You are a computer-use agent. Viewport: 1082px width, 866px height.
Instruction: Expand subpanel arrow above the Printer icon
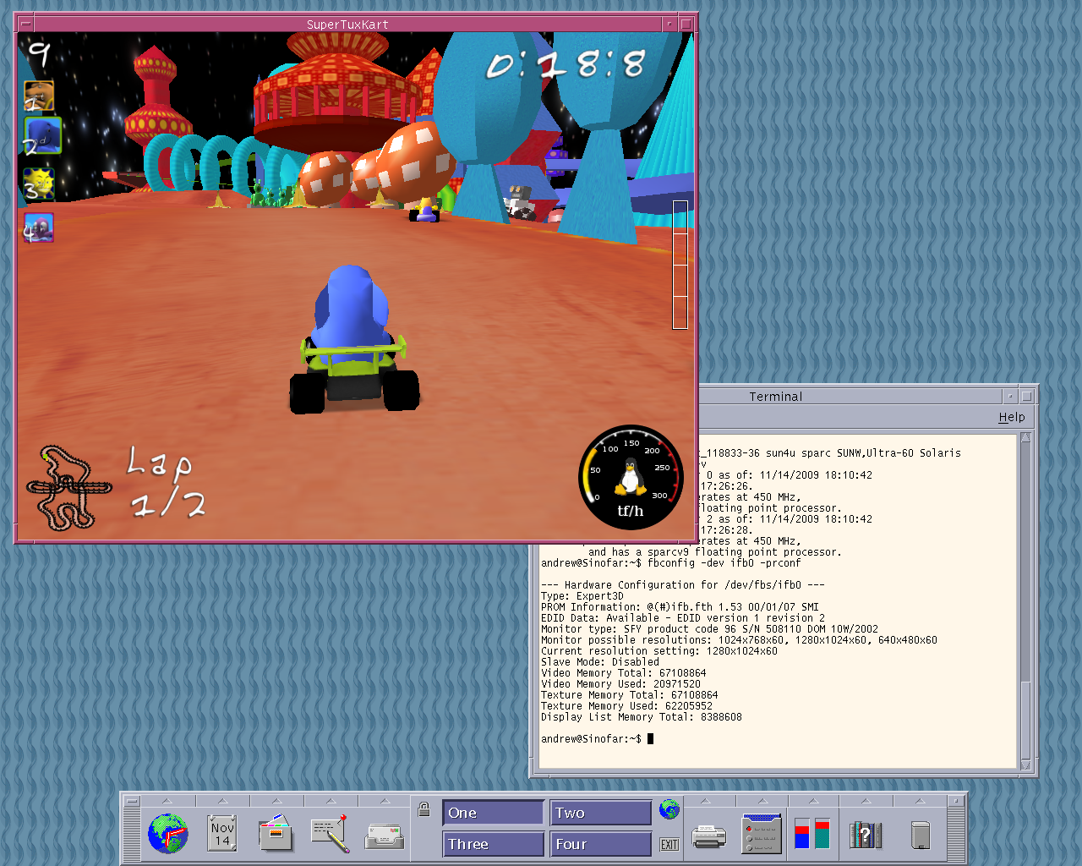pyautogui.click(x=706, y=801)
